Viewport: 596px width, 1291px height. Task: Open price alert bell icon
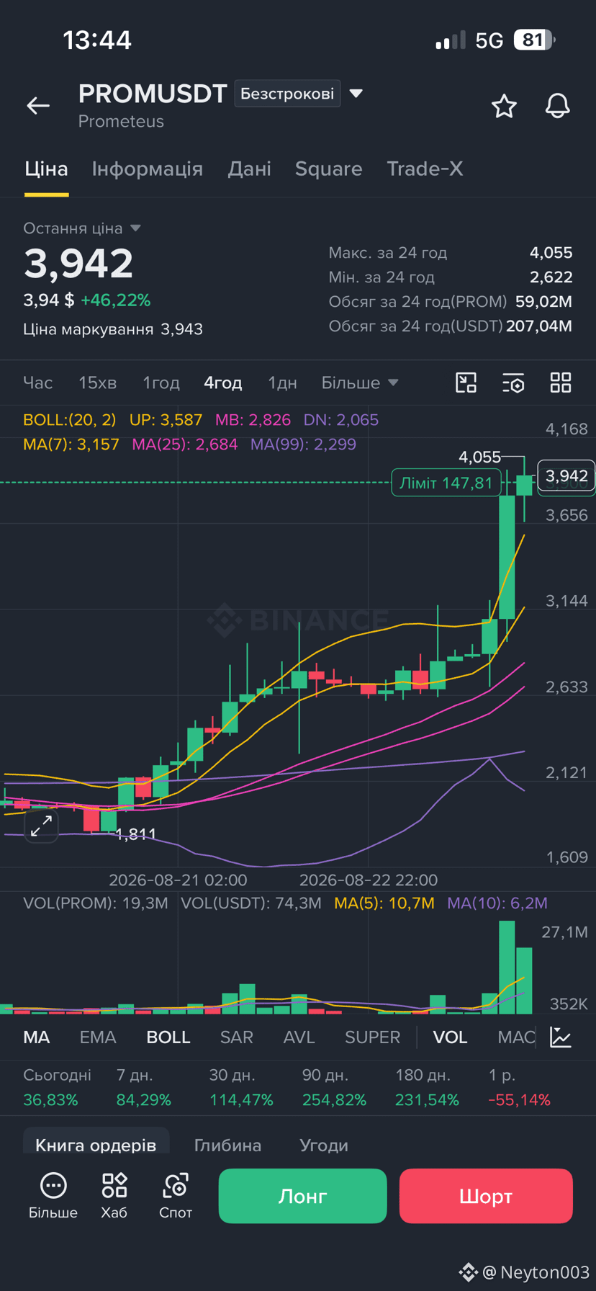click(x=557, y=106)
